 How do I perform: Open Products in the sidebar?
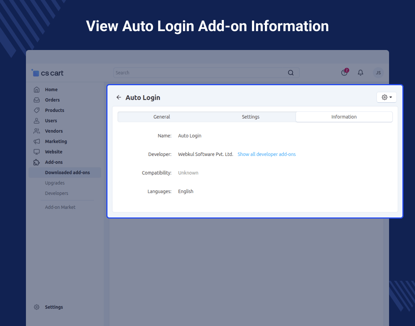54,110
